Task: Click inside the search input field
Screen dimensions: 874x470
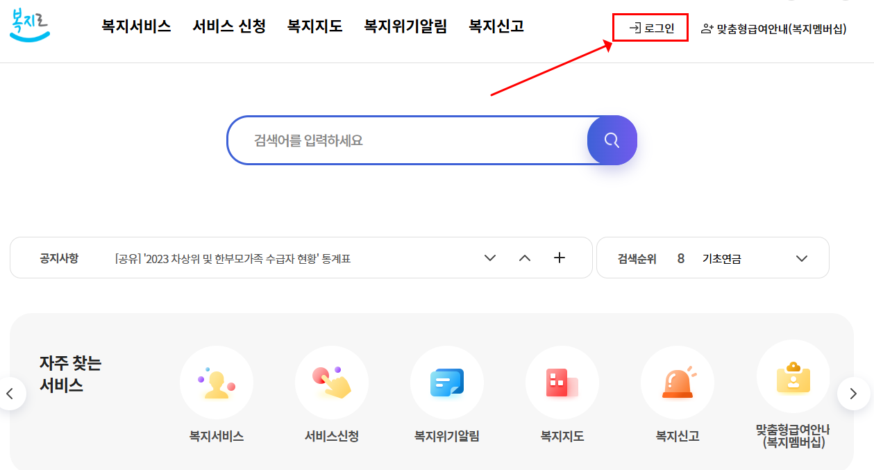Action: [403, 140]
